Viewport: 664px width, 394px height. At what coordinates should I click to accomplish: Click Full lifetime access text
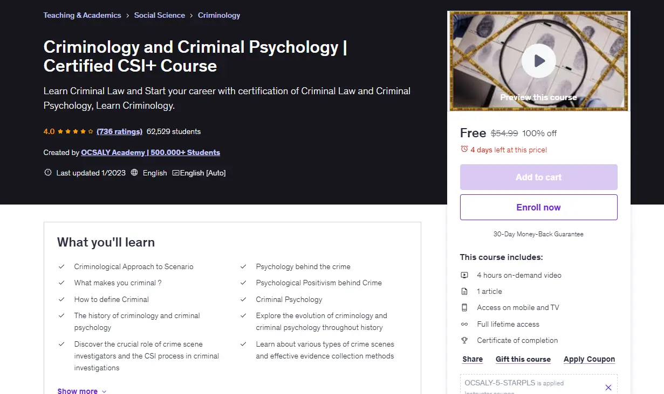(x=508, y=324)
